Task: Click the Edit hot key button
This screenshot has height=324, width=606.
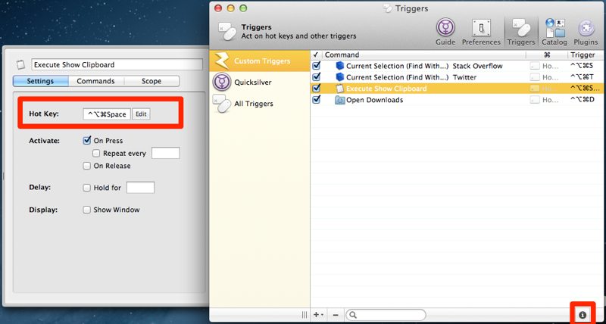Action: click(x=141, y=114)
